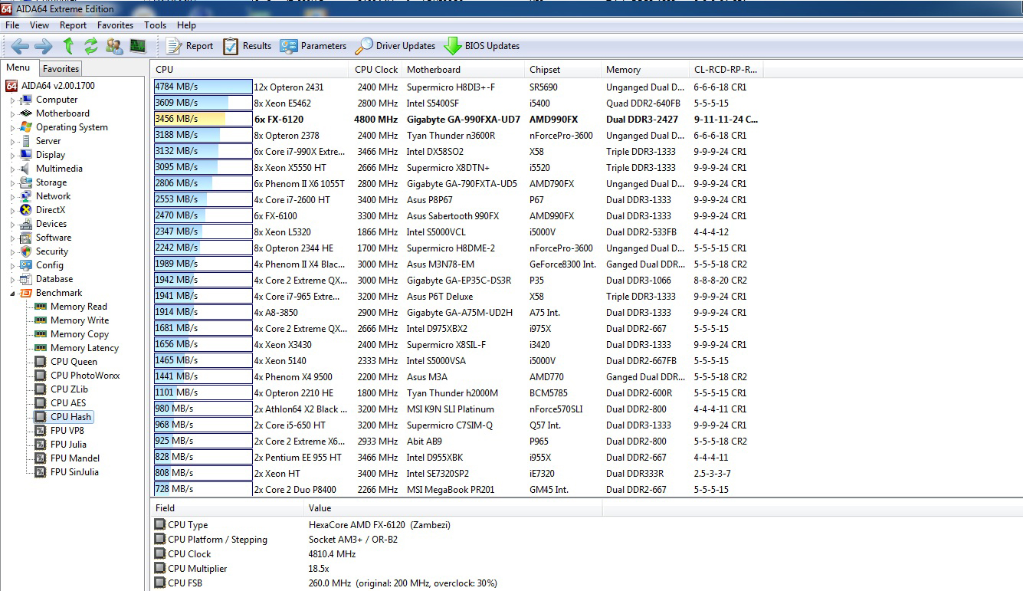
Task: Click the Manage users toolbar icon
Action: coord(115,46)
